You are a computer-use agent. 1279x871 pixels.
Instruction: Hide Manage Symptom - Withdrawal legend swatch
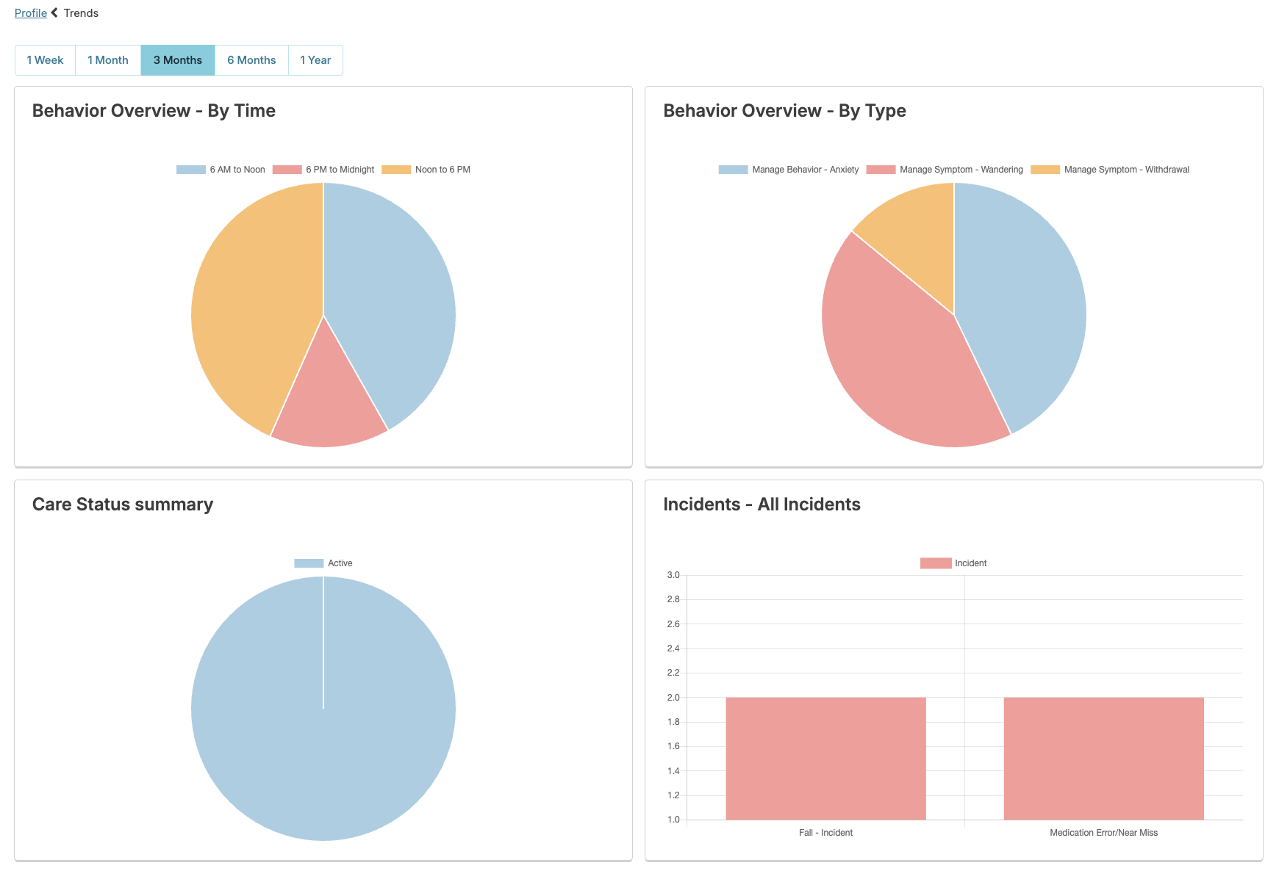1045,170
